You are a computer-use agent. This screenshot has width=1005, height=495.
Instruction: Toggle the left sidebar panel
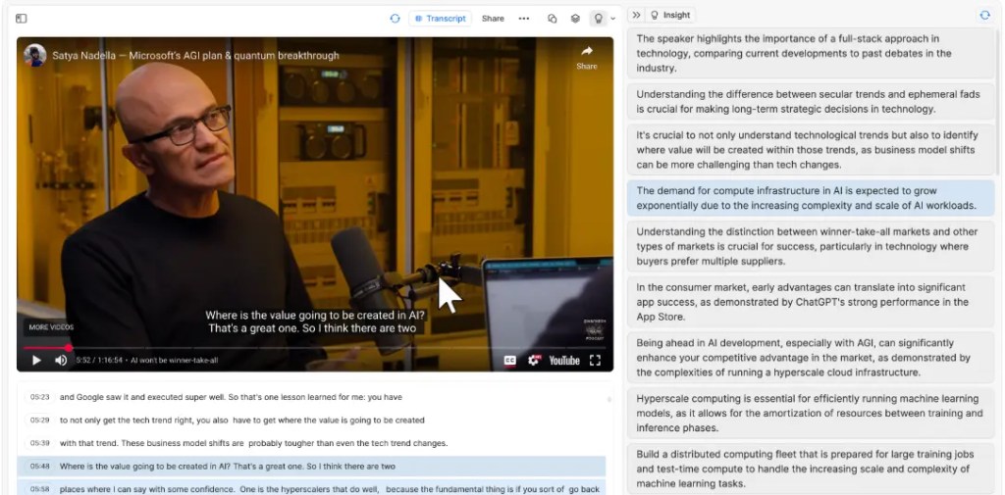pyautogui.click(x=22, y=18)
